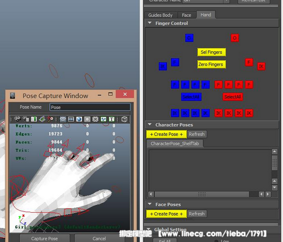Toggle the Safe Action icon
The width and height of the screenshot is (283, 242).
tap(103, 119)
